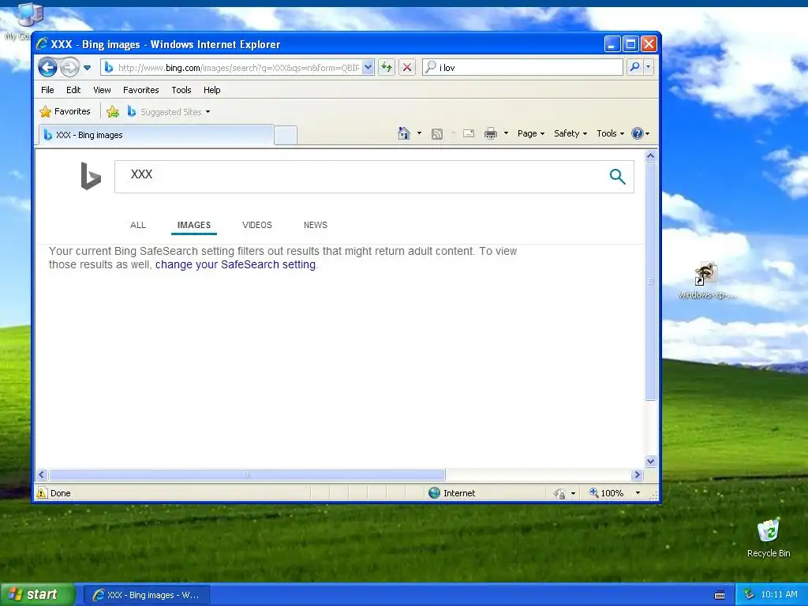Click the status bar warning icon
Viewport: 808px width, 606px height.
click(x=43, y=493)
